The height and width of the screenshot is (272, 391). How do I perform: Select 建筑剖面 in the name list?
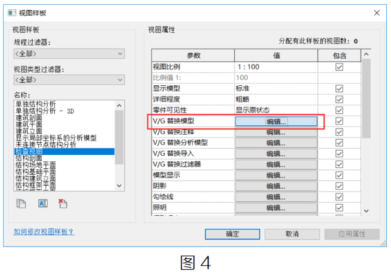(x=64, y=118)
